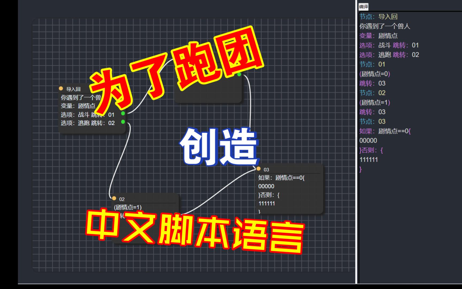
Task: Click the 变量：剧情点 line in the 导入回 node
Action: tap(78, 106)
